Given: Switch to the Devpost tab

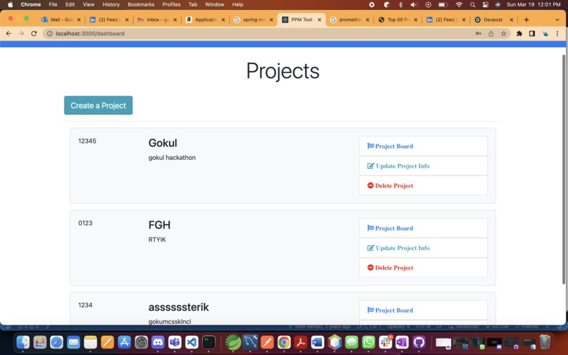Looking at the screenshot, I should [x=494, y=20].
